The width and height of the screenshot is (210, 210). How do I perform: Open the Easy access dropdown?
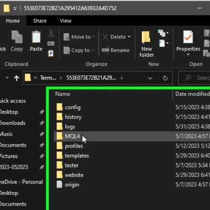[x=164, y=43]
